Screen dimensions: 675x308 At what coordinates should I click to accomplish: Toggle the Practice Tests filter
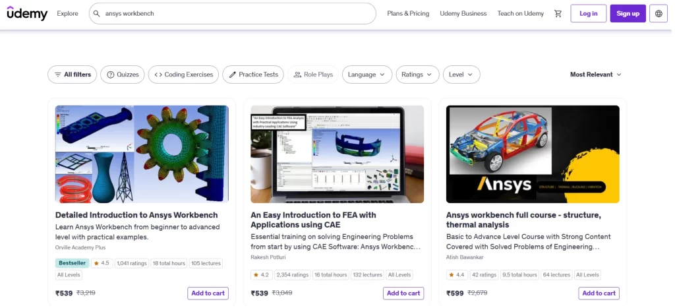[x=253, y=75]
